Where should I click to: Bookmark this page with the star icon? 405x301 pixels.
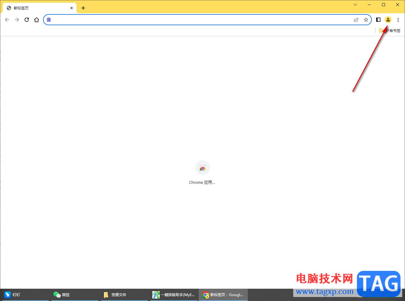[366, 19]
